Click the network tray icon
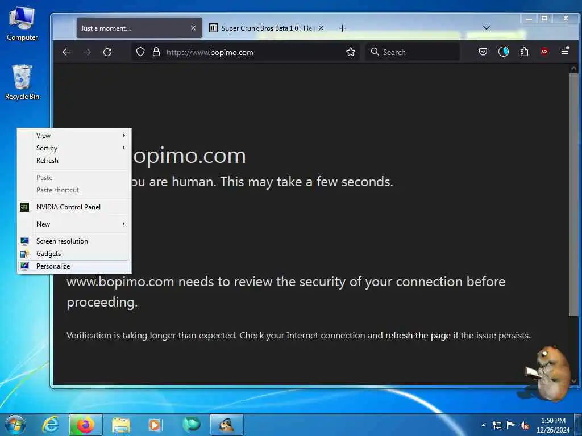 [497, 425]
